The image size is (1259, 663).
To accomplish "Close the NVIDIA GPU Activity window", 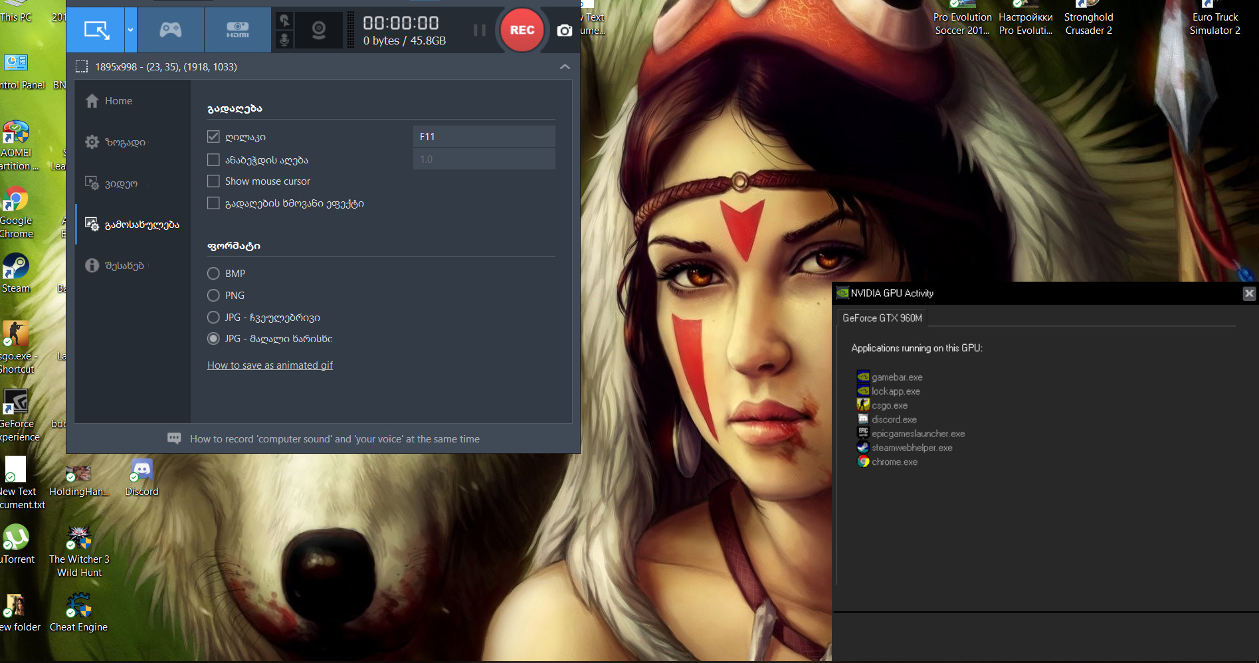I will click(1249, 293).
